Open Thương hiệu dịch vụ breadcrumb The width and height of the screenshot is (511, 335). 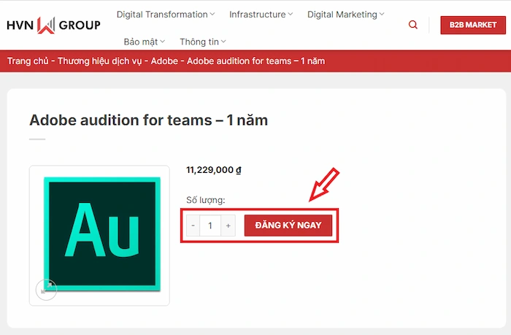pyautogui.click(x=101, y=61)
